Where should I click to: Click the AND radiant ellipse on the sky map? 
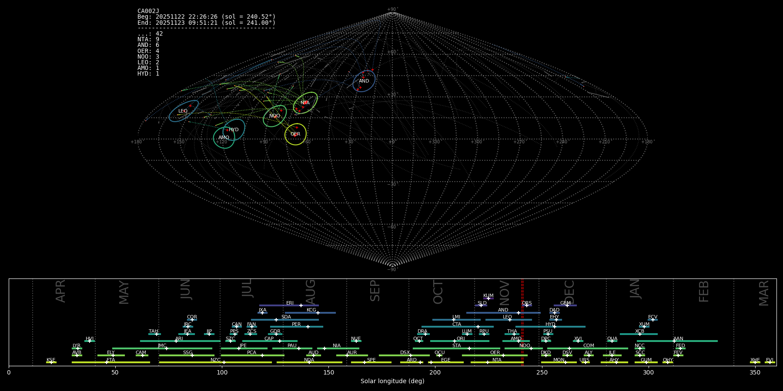[364, 81]
